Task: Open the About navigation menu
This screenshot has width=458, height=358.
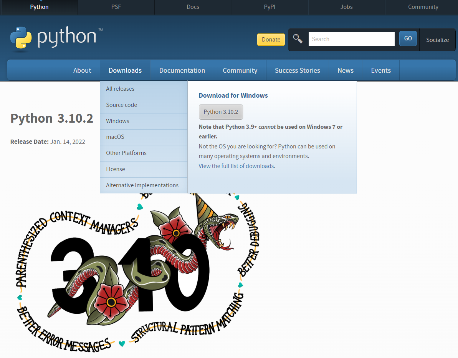Action: [x=82, y=70]
